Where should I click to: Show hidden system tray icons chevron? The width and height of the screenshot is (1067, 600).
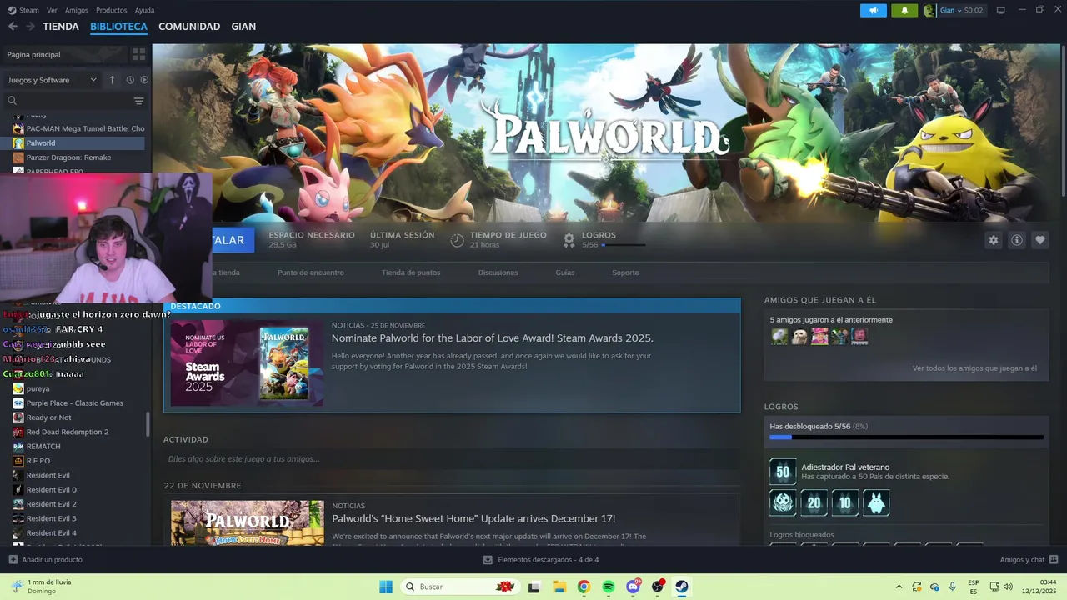coord(899,587)
